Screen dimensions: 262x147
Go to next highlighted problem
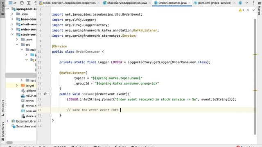(x=254, y=10)
